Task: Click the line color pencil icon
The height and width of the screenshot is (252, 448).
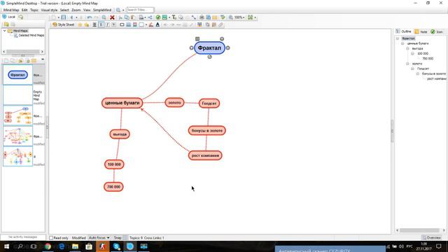Action: [151, 25]
